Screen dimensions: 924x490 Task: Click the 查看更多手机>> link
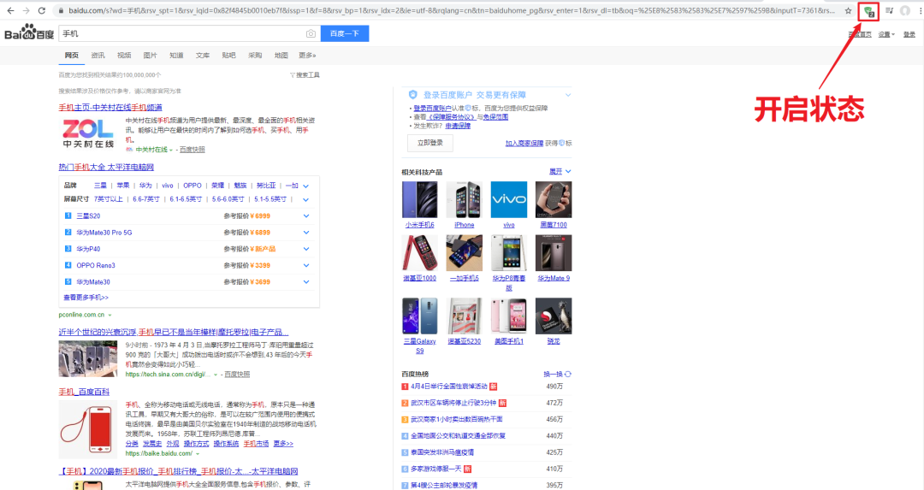(x=86, y=298)
